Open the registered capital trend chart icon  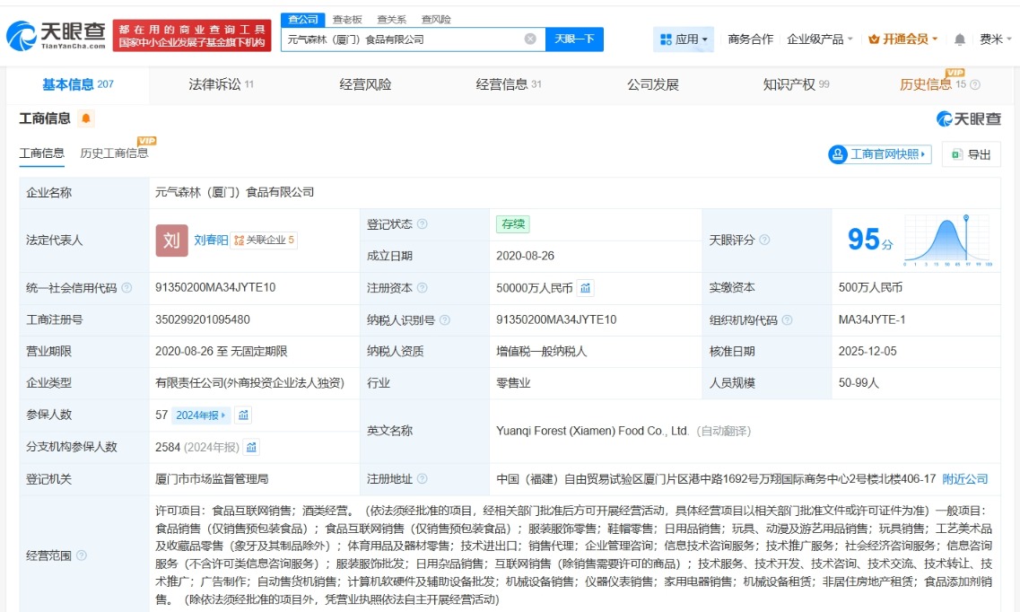[586, 288]
